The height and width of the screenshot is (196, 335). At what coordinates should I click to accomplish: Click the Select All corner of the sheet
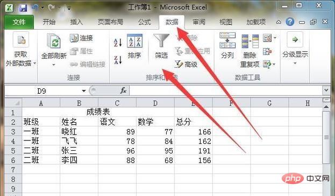[13, 103]
